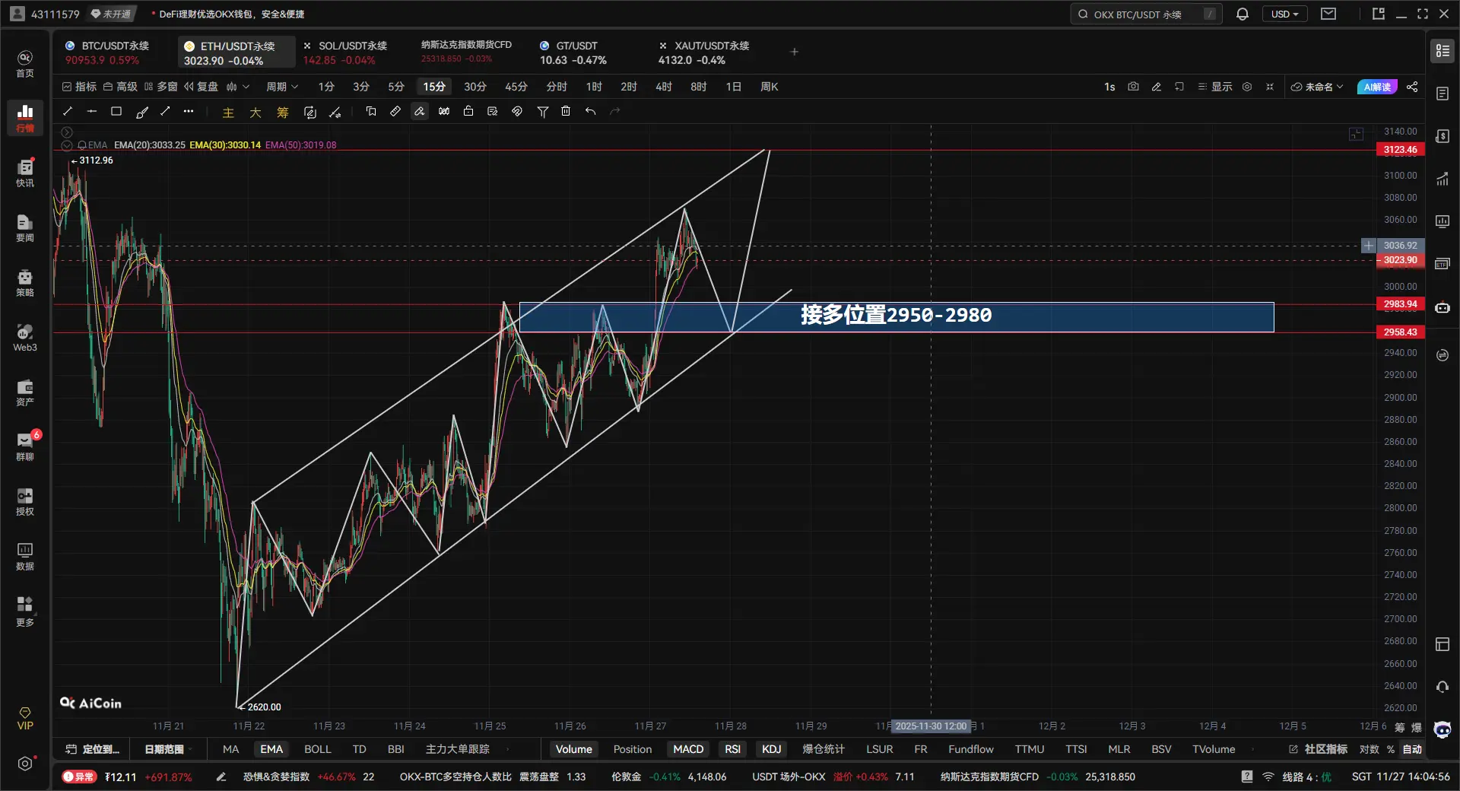Screen dimensions: 1460x791
Task: Open the 指标 indicators button
Action: 79,87
